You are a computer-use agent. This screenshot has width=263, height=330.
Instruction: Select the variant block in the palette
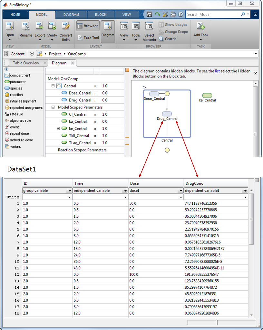[13, 147]
